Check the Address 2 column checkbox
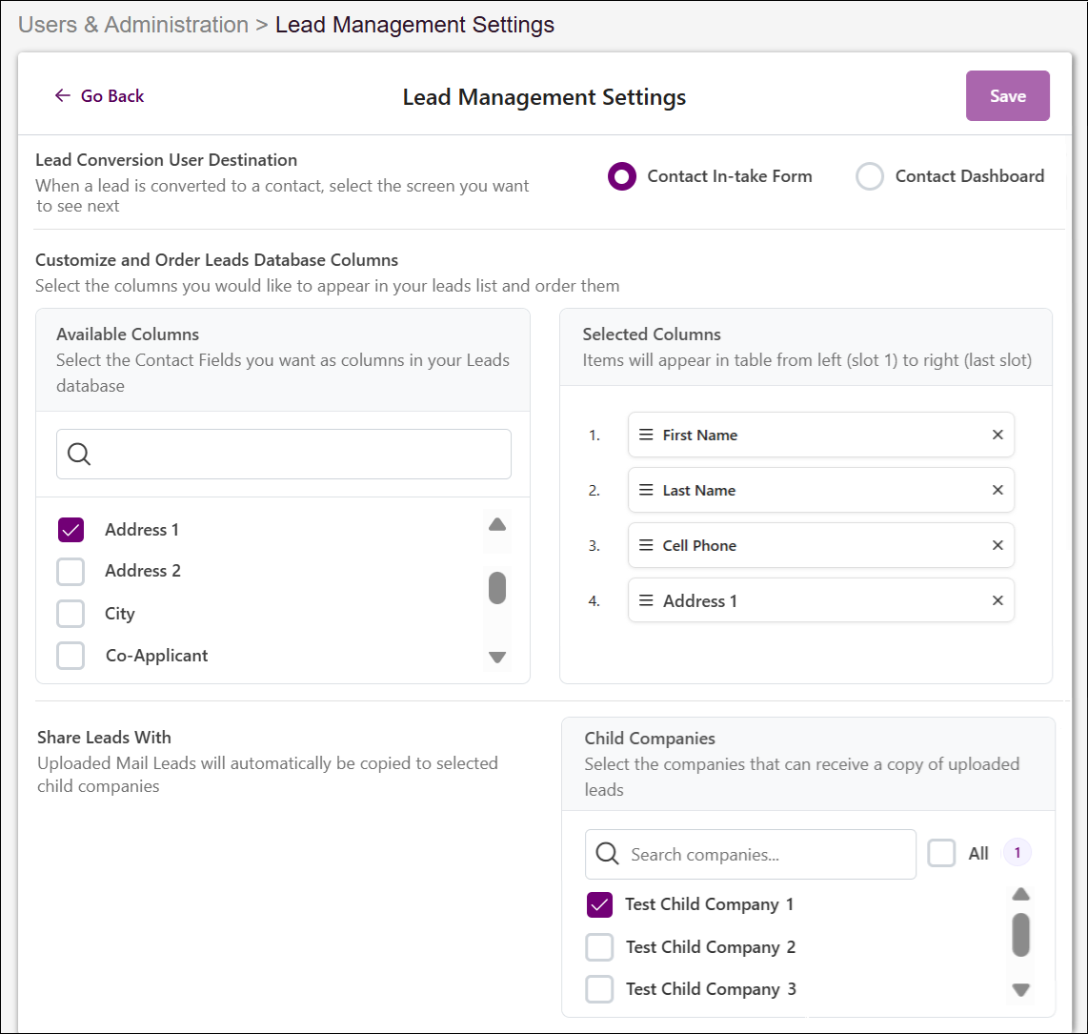 tap(71, 572)
